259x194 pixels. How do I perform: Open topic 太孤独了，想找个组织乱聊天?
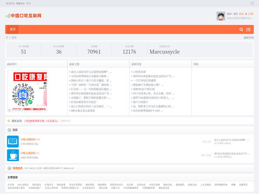(91, 98)
